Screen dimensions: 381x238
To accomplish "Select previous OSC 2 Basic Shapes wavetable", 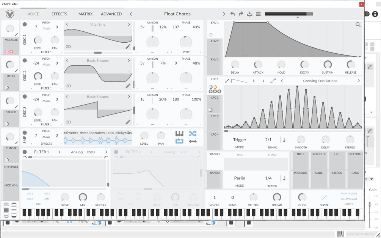I will click(x=67, y=60).
